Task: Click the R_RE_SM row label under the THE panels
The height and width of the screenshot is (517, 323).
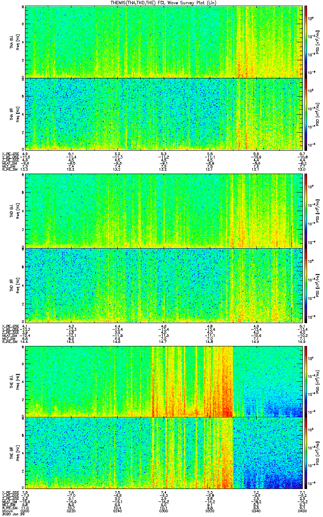Action: tap(9, 508)
